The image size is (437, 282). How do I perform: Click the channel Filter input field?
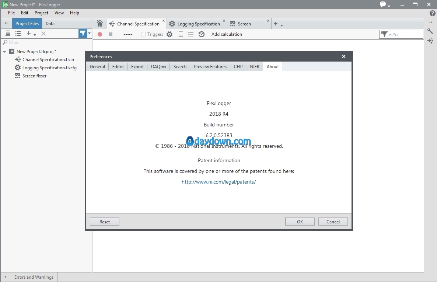(x=401, y=34)
